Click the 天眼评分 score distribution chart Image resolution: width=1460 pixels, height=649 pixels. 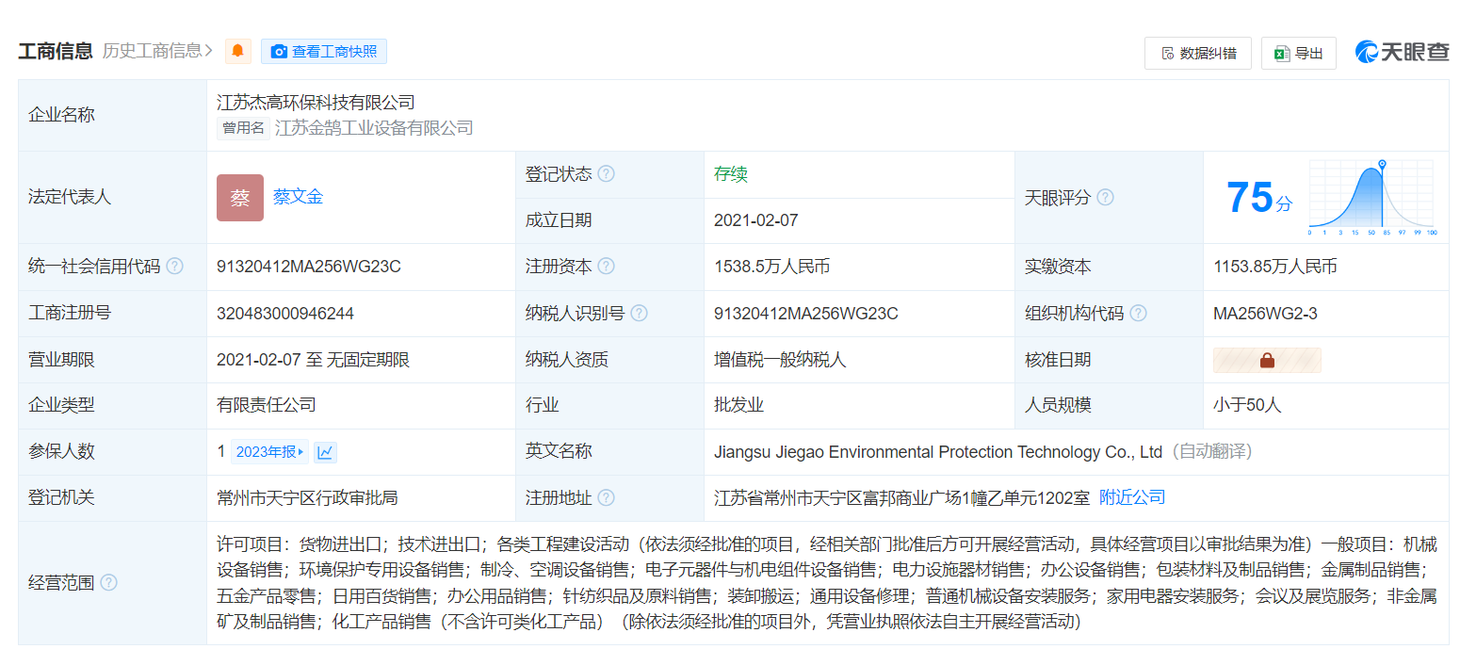(x=1372, y=197)
